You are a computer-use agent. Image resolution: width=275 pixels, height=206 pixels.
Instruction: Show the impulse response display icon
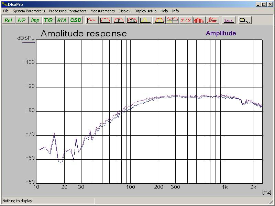point(92,20)
